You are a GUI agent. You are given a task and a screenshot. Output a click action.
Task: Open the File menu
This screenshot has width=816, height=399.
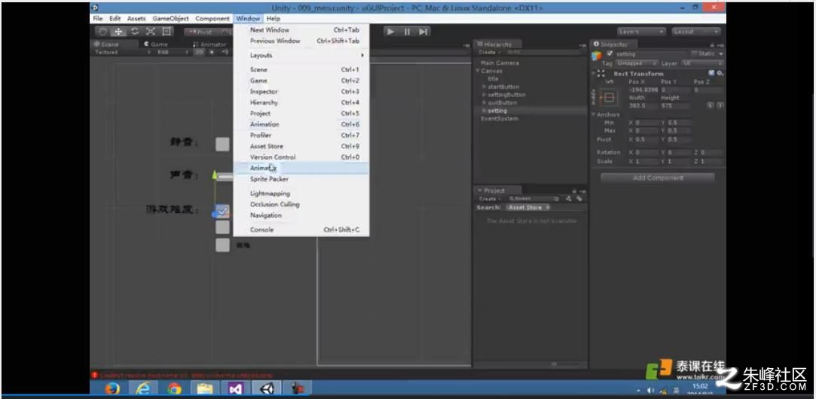[98, 18]
